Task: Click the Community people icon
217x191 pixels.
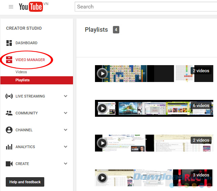Action: tap(9, 113)
